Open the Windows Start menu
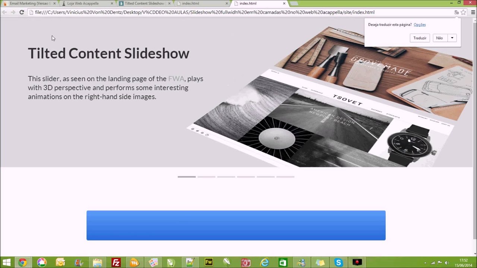Screen dimensions: 477x268 click(6, 262)
